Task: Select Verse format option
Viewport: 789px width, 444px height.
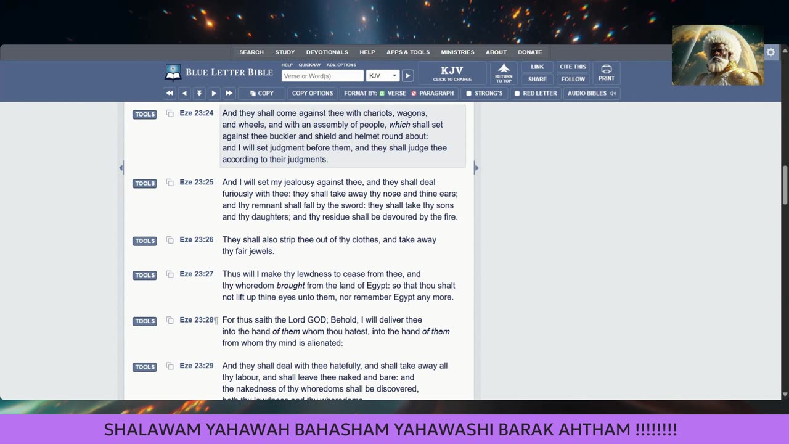Action: [393, 94]
